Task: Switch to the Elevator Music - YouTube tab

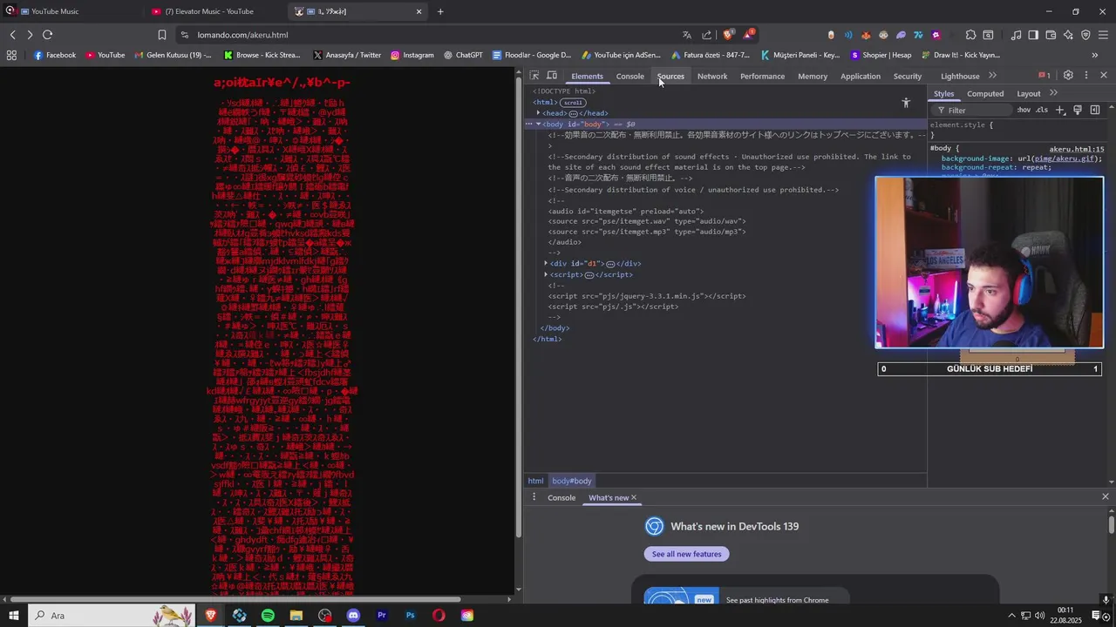Action: 209,11
